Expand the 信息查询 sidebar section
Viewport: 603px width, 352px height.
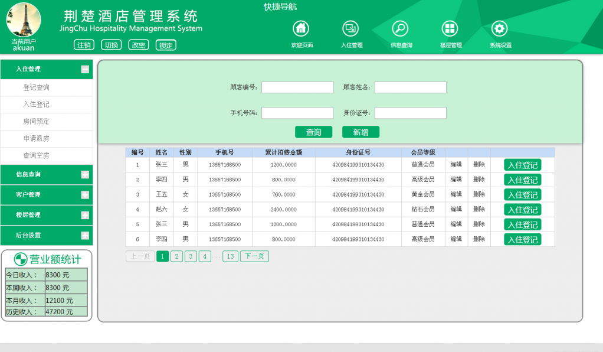click(85, 174)
